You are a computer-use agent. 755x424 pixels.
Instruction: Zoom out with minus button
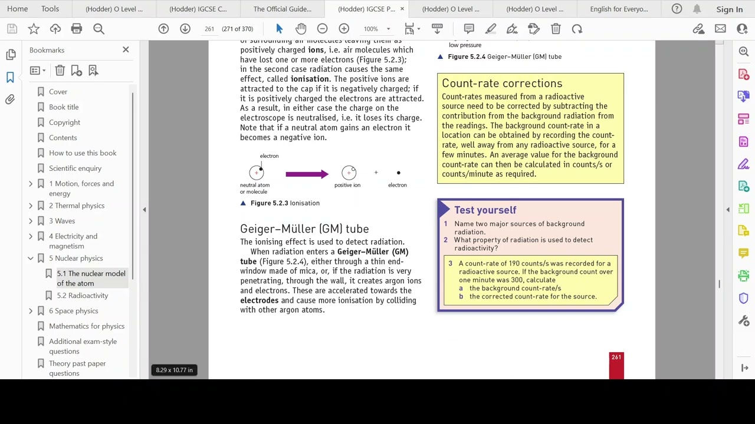322,29
